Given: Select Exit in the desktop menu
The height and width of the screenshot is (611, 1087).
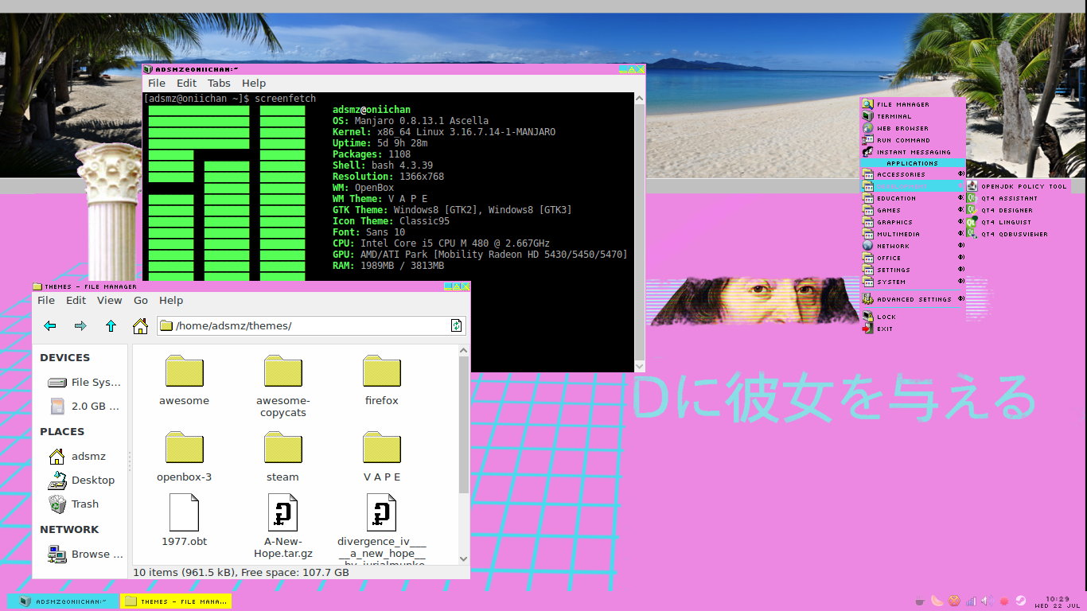Looking at the screenshot, I should pyautogui.click(x=913, y=329).
